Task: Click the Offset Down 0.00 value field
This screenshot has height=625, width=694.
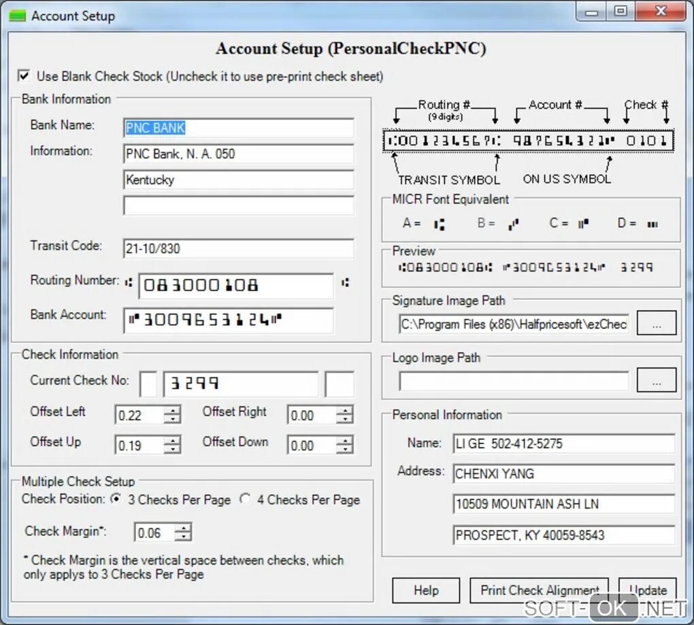Action: coord(312,445)
